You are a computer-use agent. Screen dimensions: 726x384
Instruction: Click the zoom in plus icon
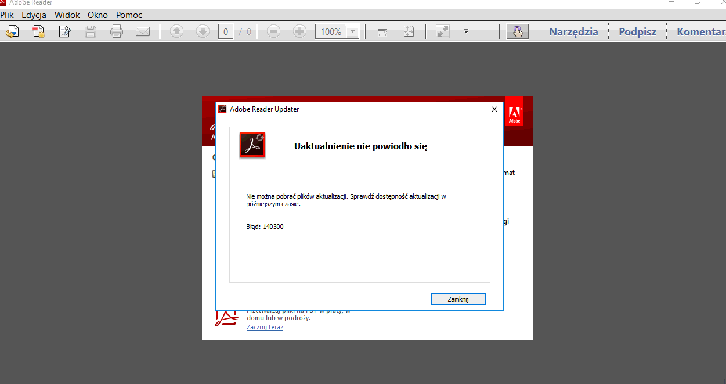click(x=299, y=32)
